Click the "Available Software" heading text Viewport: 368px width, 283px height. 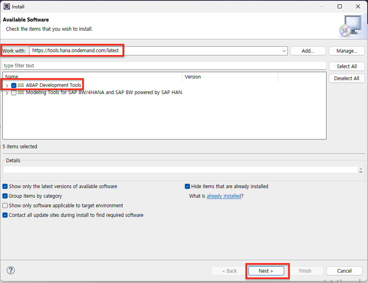tap(26, 20)
